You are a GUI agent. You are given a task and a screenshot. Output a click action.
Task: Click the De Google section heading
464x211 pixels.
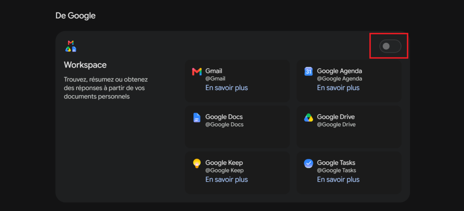[x=75, y=16]
